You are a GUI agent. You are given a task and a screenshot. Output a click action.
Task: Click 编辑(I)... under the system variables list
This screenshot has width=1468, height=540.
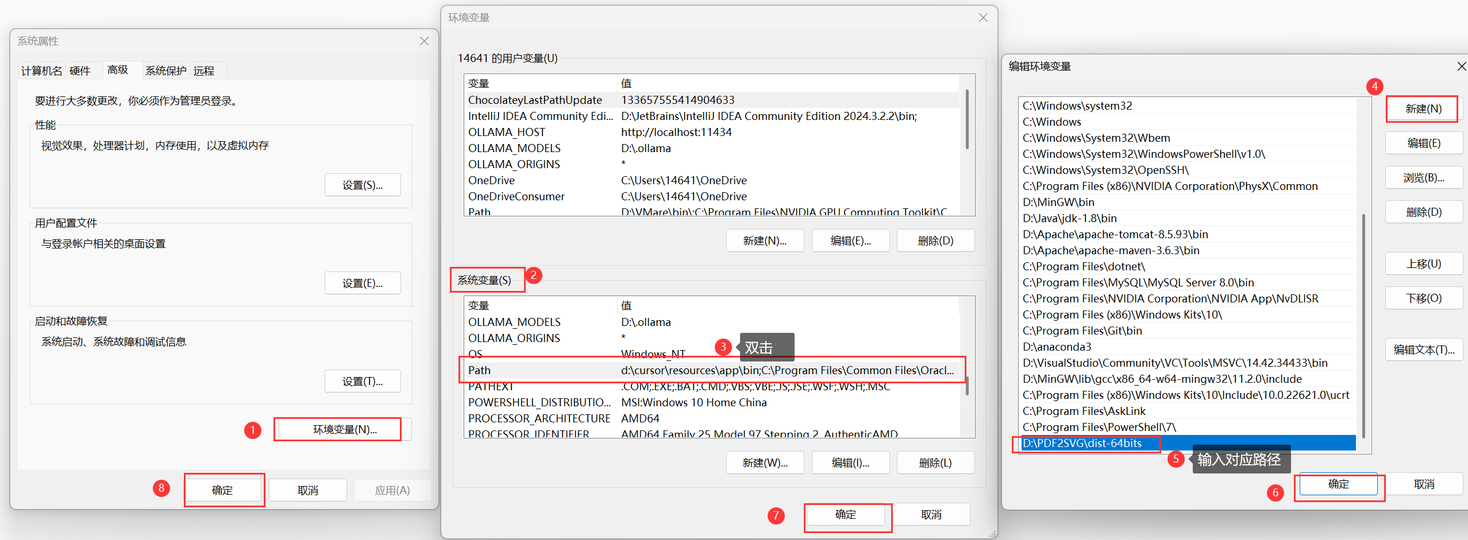click(850, 463)
